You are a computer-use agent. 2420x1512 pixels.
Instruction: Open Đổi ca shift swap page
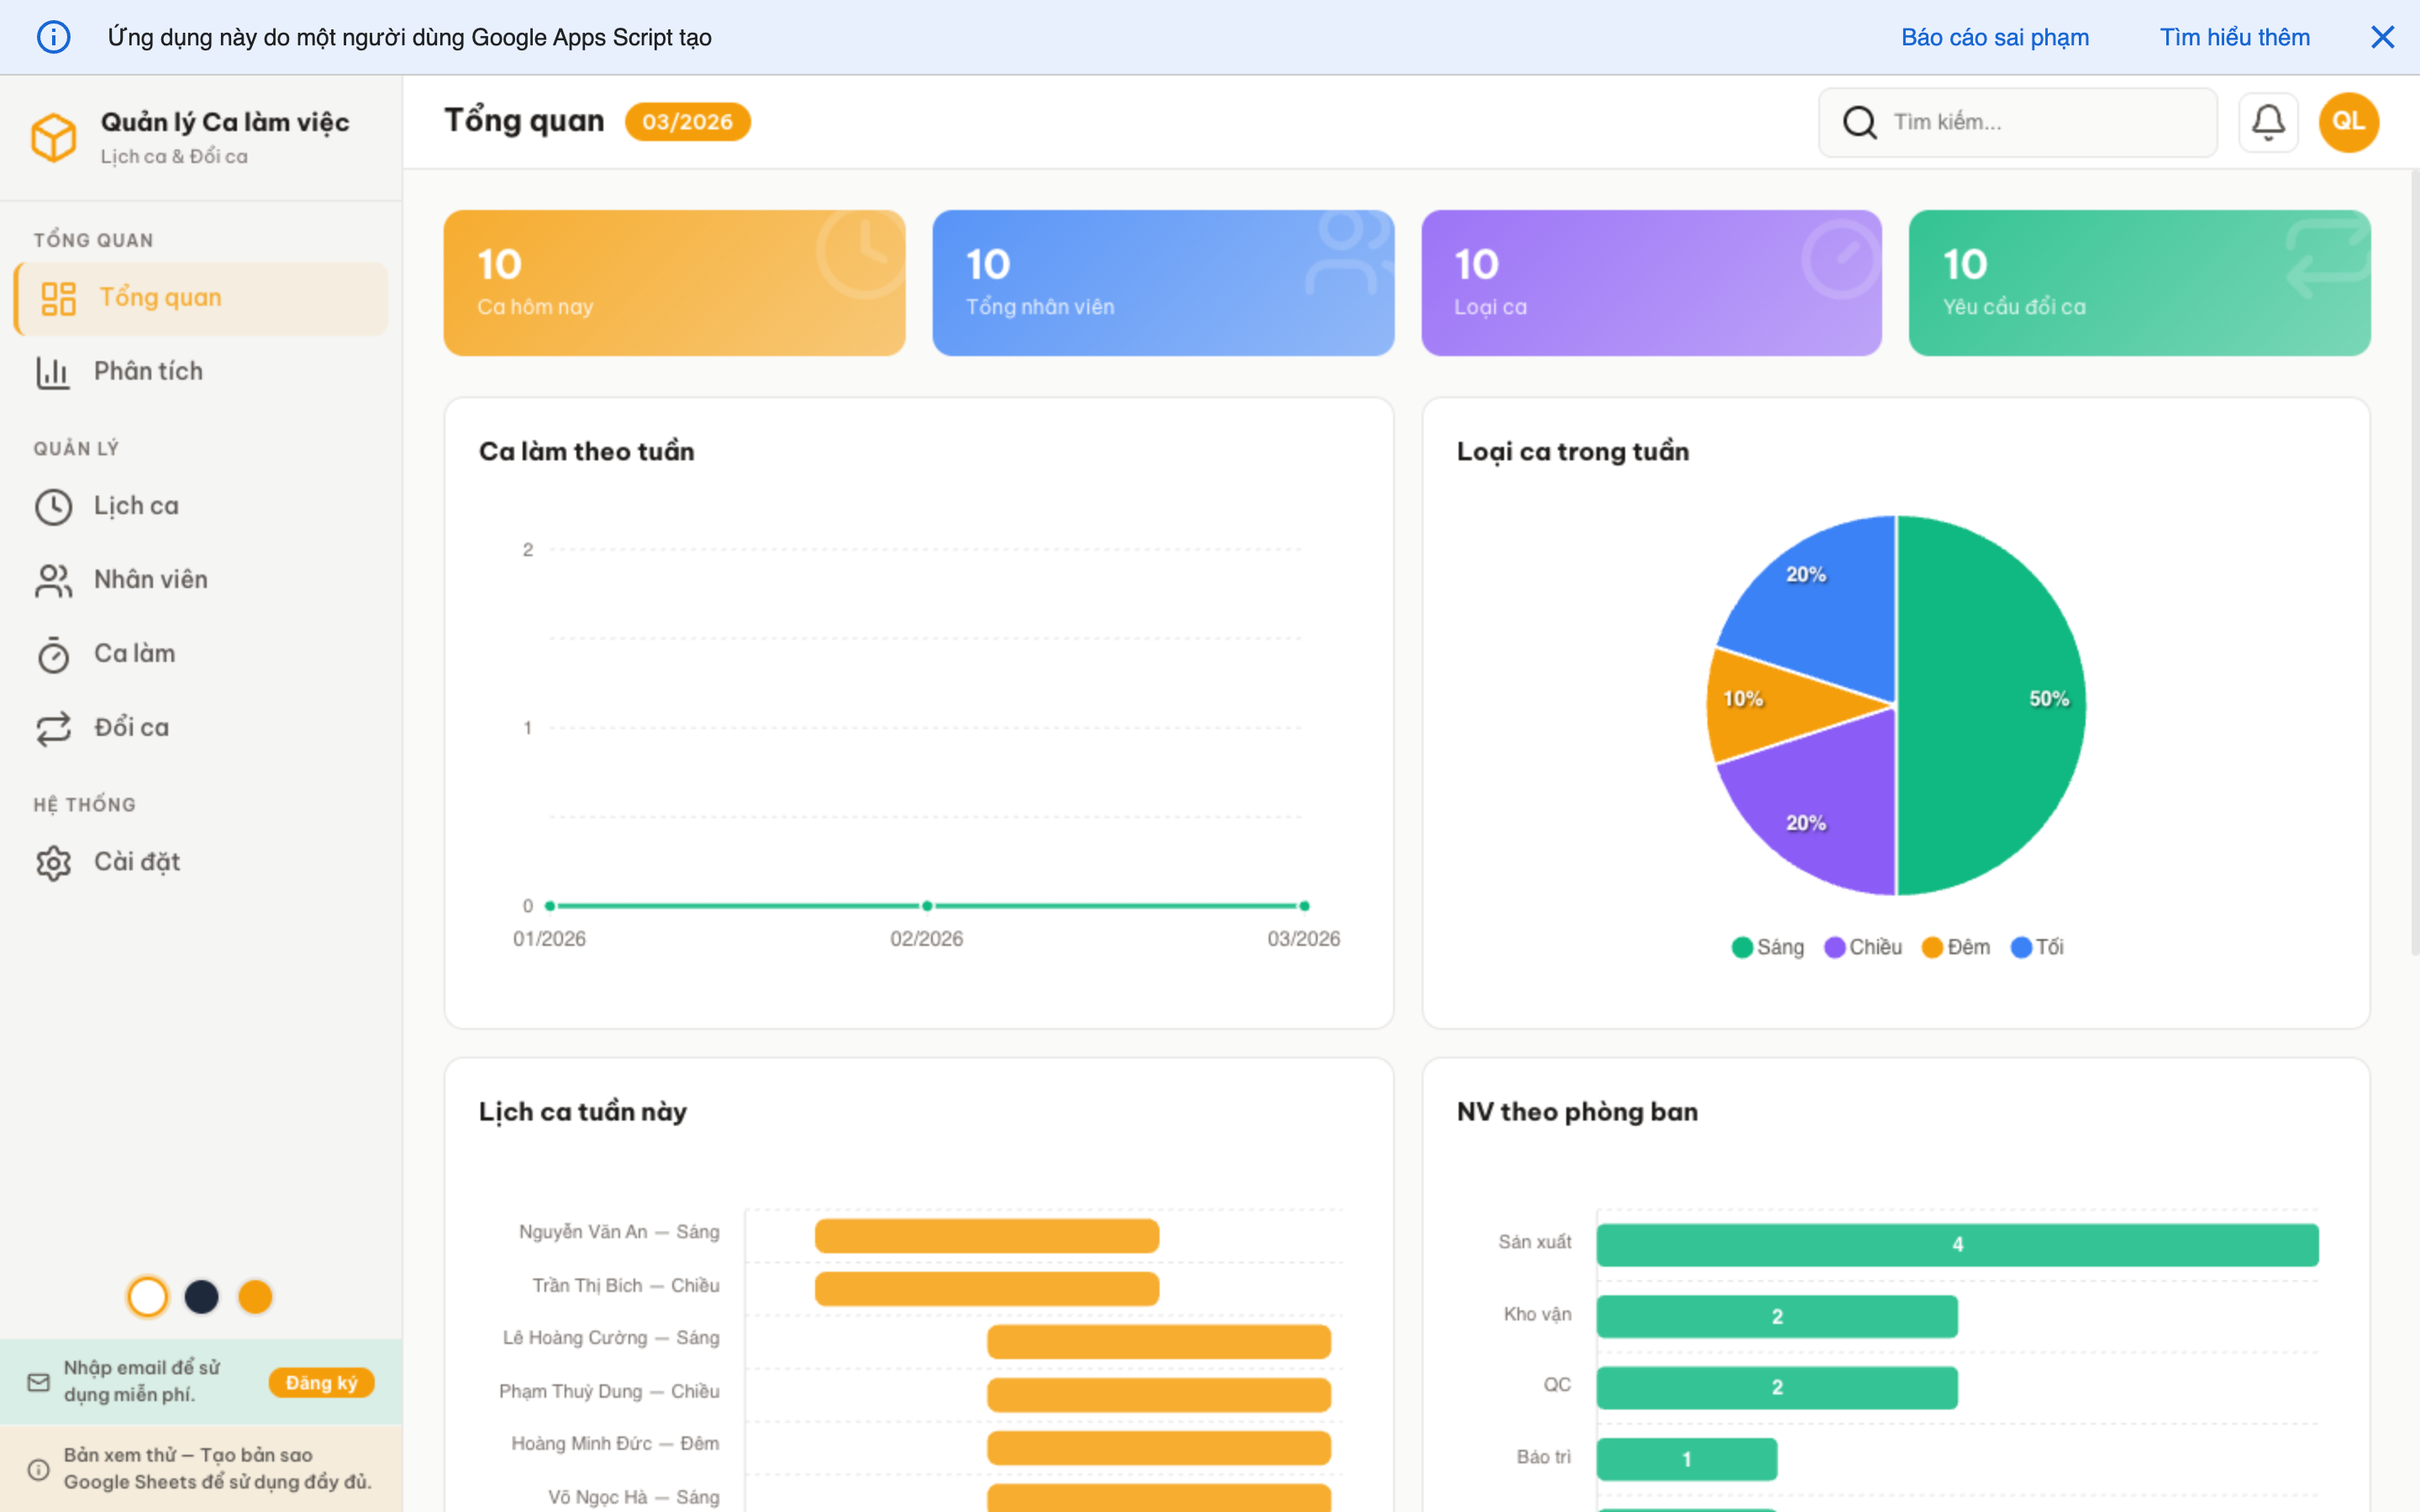(131, 728)
